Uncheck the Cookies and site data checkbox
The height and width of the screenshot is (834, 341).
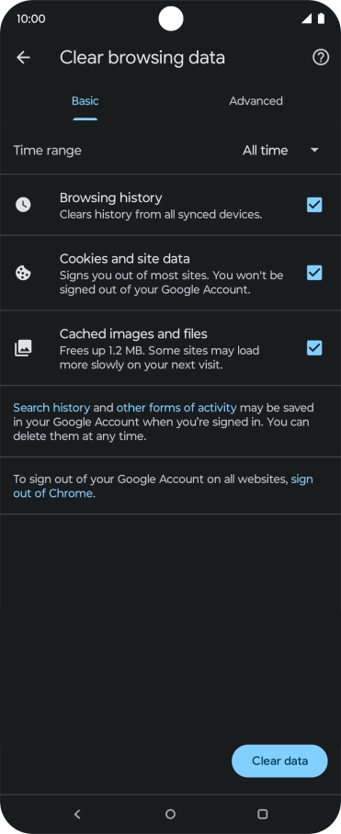[x=314, y=273]
